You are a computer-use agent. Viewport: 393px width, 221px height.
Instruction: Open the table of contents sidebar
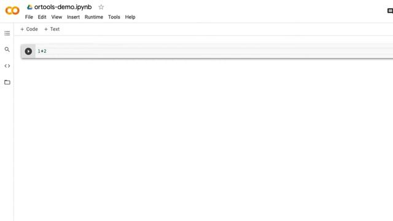[7, 33]
